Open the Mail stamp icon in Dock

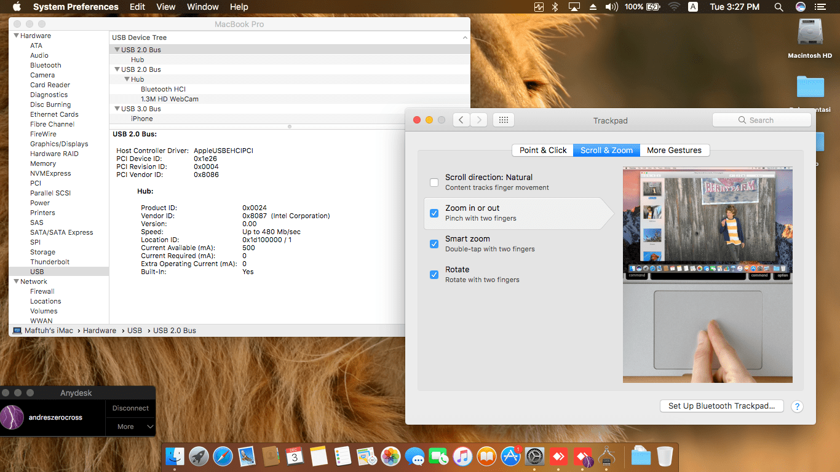point(247,457)
